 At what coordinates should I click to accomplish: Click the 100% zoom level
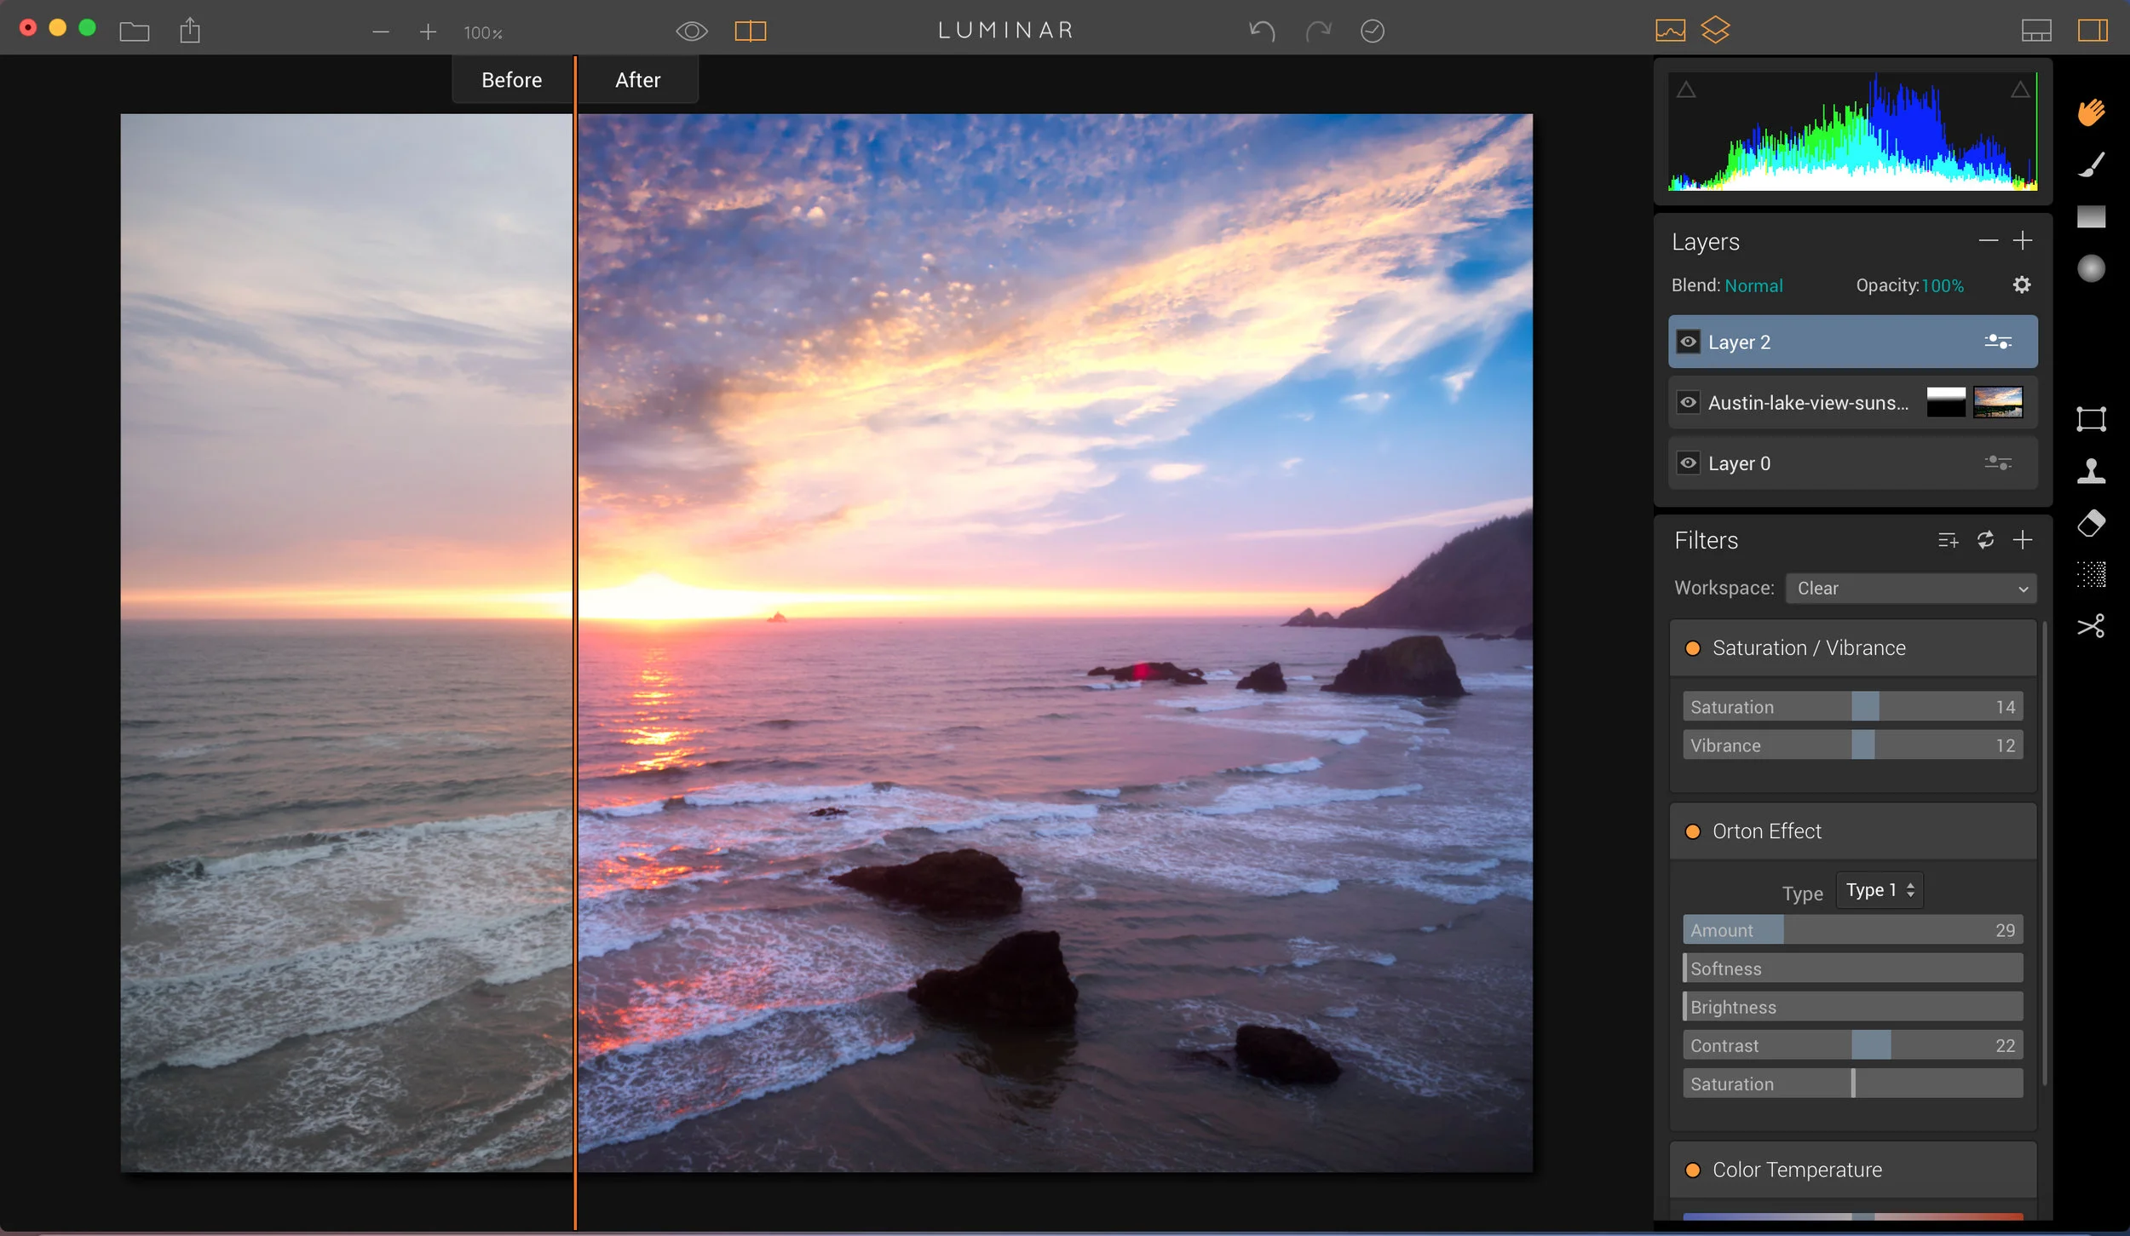point(483,33)
